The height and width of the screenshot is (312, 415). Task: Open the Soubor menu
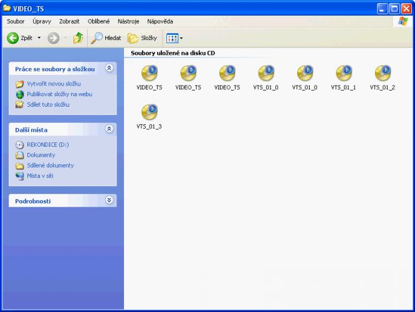(x=16, y=21)
